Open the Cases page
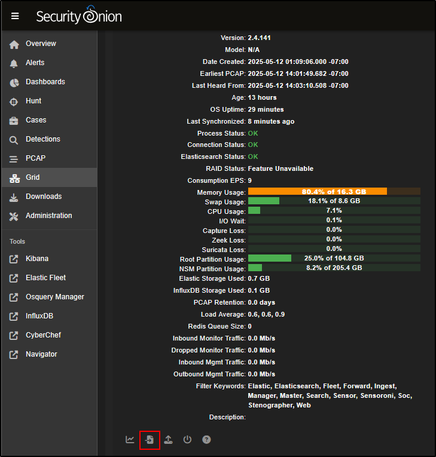Image resolution: width=436 pixels, height=457 pixels. (x=36, y=120)
